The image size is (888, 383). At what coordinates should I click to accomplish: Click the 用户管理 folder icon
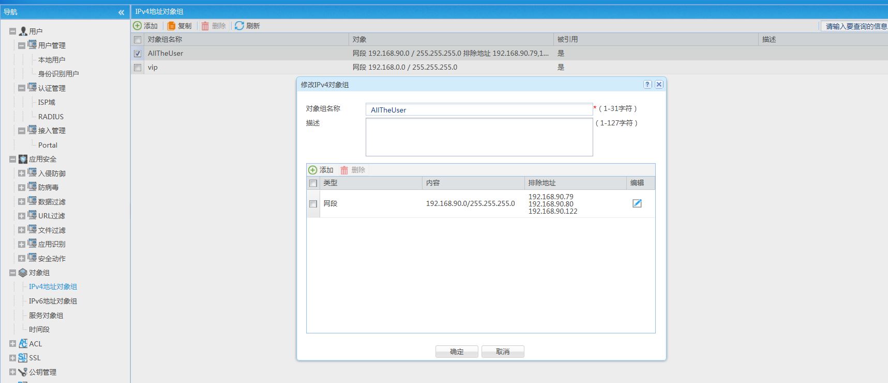click(32, 45)
